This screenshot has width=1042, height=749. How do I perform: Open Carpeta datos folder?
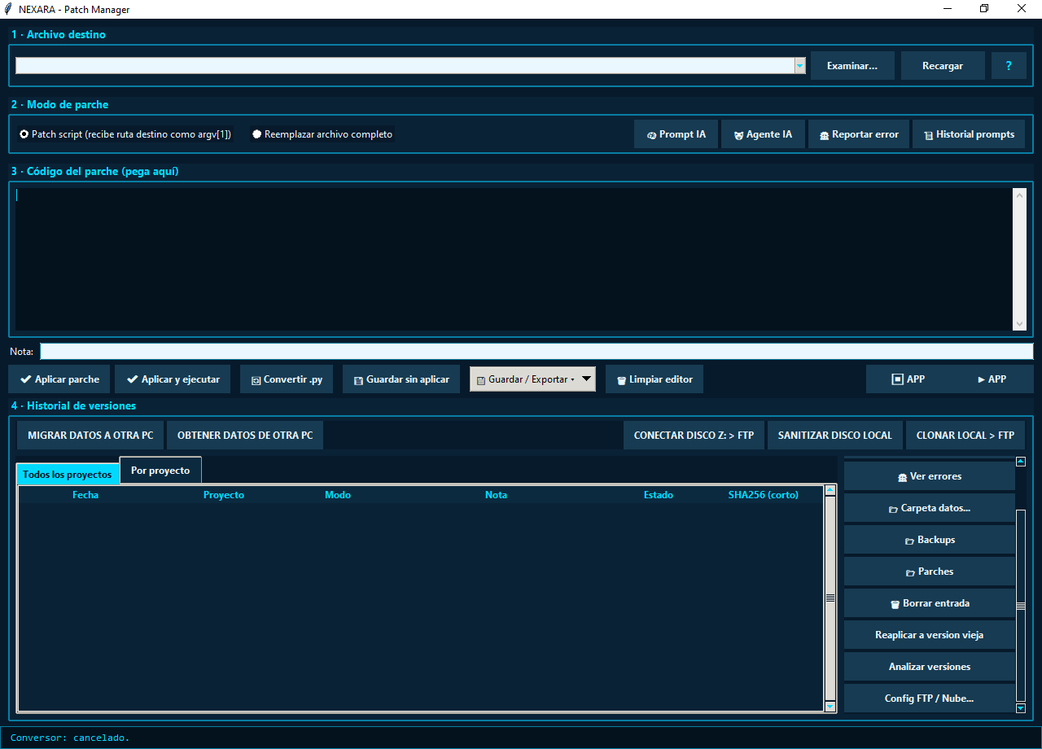(929, 508)
